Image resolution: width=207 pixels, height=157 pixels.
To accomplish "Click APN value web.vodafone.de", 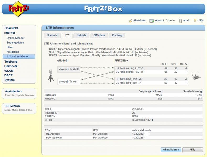I will pyautogui.click(x=142, y=130).
